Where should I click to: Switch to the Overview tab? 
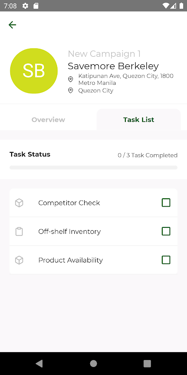point(48,120)
